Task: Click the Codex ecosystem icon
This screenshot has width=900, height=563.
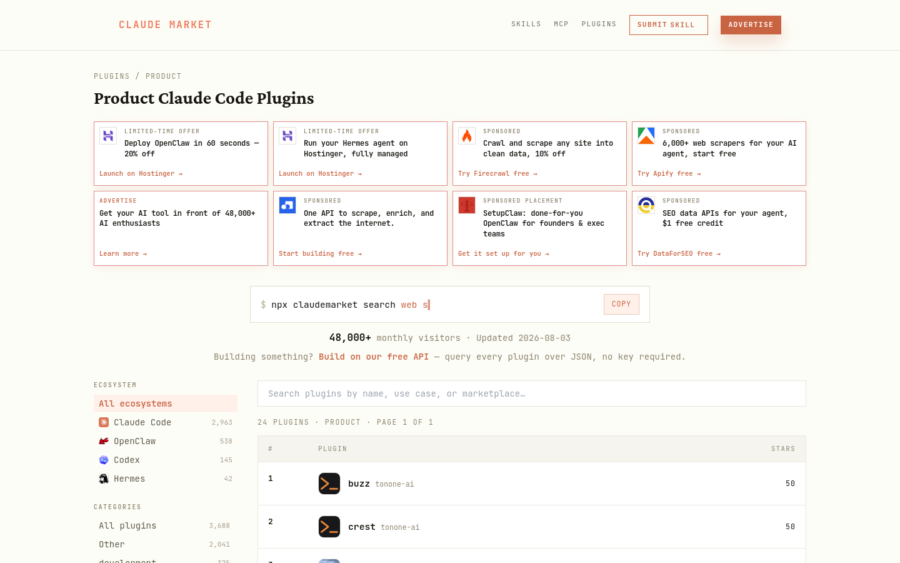Action: [104, 460]
